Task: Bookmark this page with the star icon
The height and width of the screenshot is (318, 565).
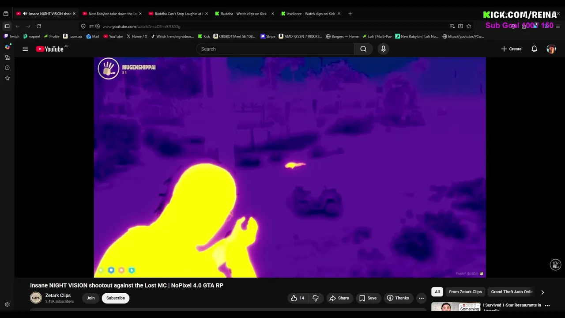Action: pos(469,26)
